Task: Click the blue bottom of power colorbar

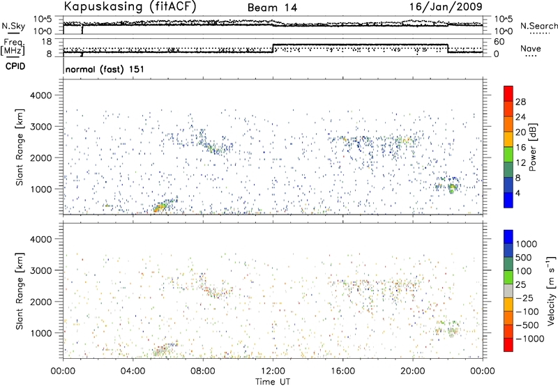Action: click(x=508, y=200)
